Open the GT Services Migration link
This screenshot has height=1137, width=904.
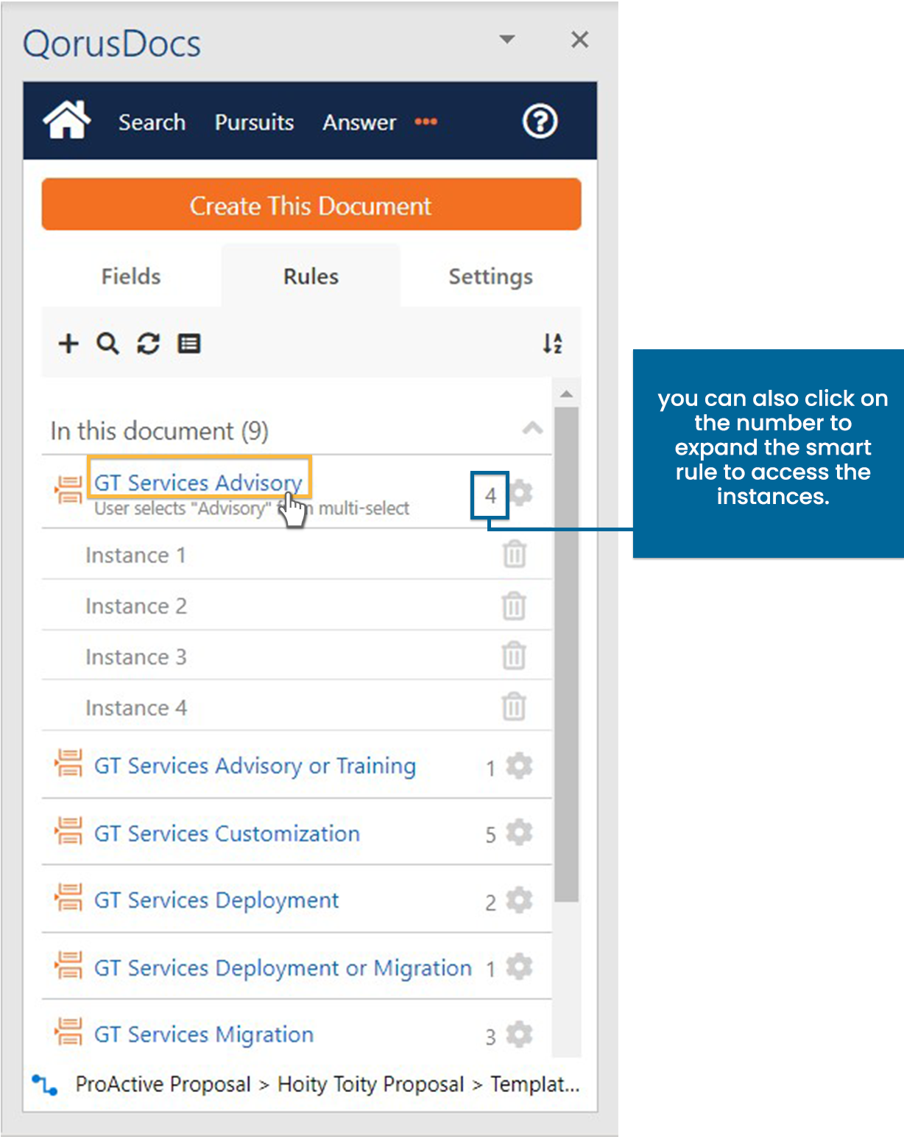[x=204, y=1034]
